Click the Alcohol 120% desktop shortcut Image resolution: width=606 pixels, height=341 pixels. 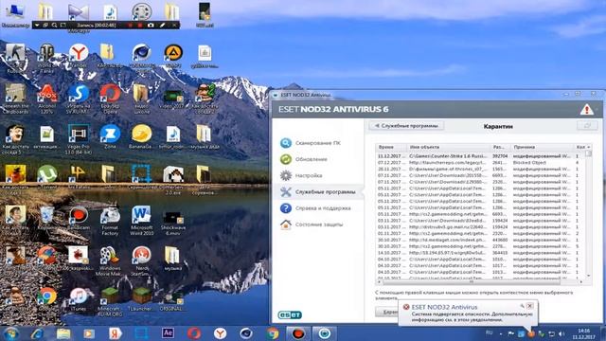(46, 99)
